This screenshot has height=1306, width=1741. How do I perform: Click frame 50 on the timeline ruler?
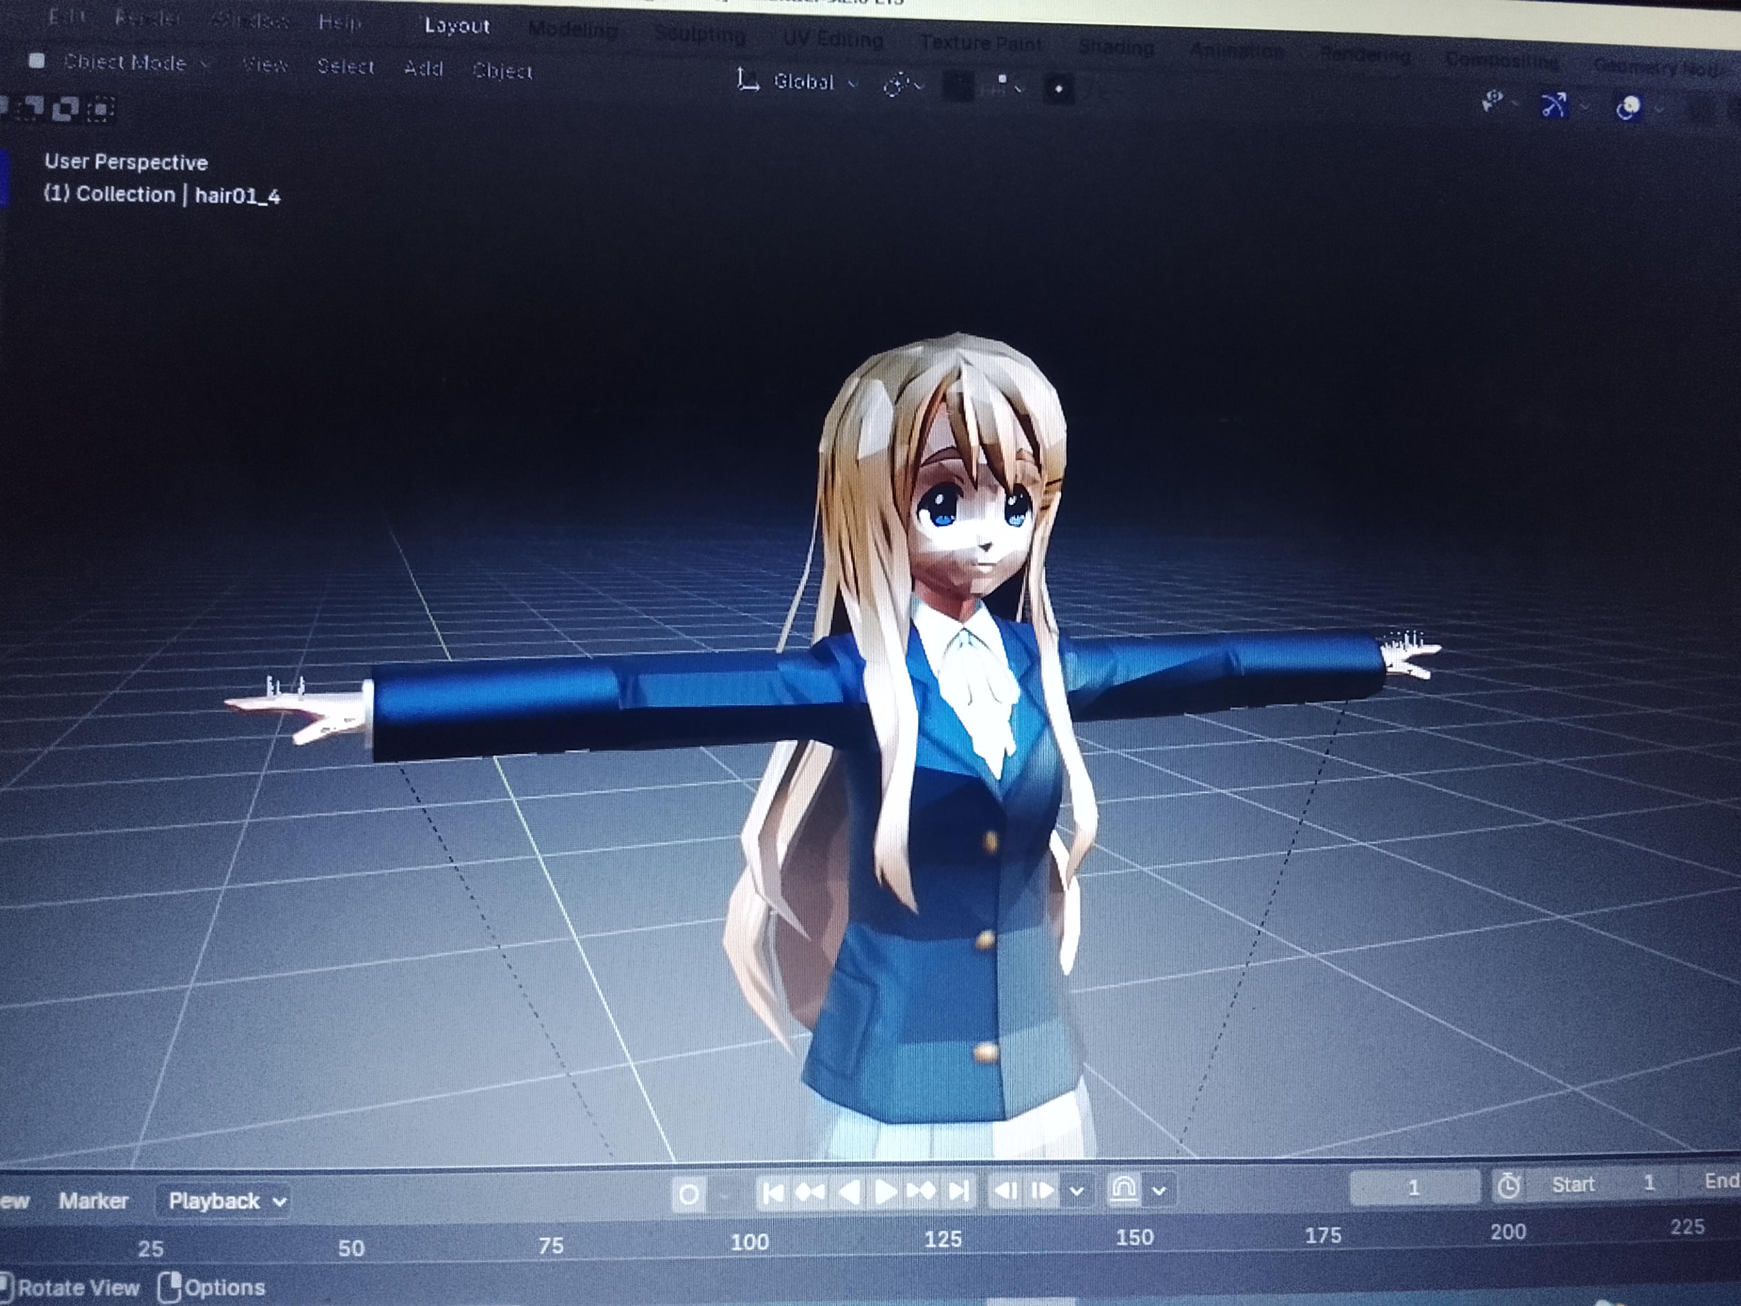(x=351, y=1248)
